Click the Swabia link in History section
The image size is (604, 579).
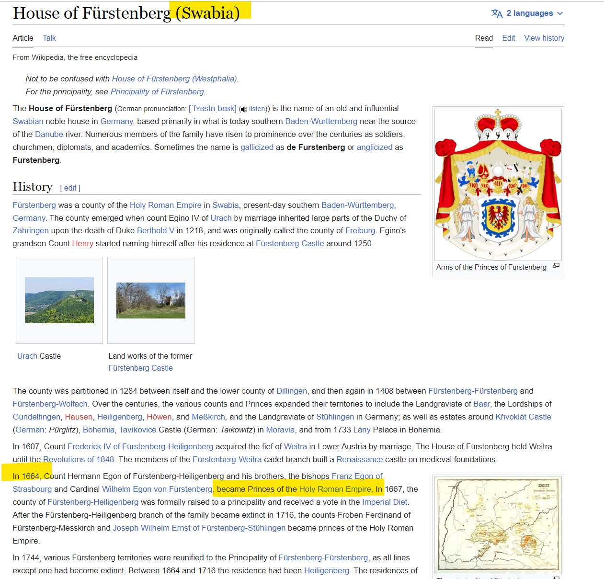(x=226, y=205)
